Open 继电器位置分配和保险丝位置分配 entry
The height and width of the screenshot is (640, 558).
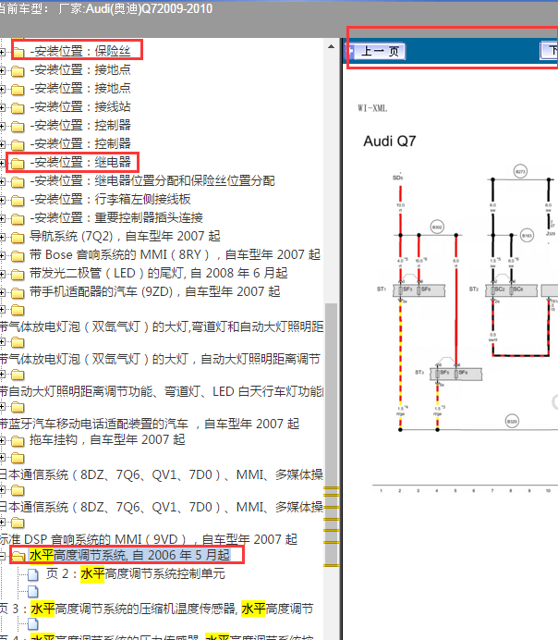152,181
